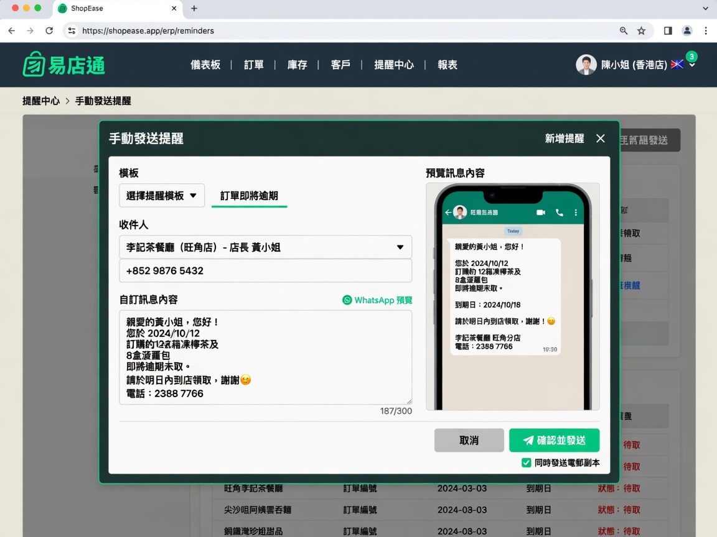Open browser profile icon
Image resolution: width=717 pixels, height=537 pixels.
click(687, 30)
